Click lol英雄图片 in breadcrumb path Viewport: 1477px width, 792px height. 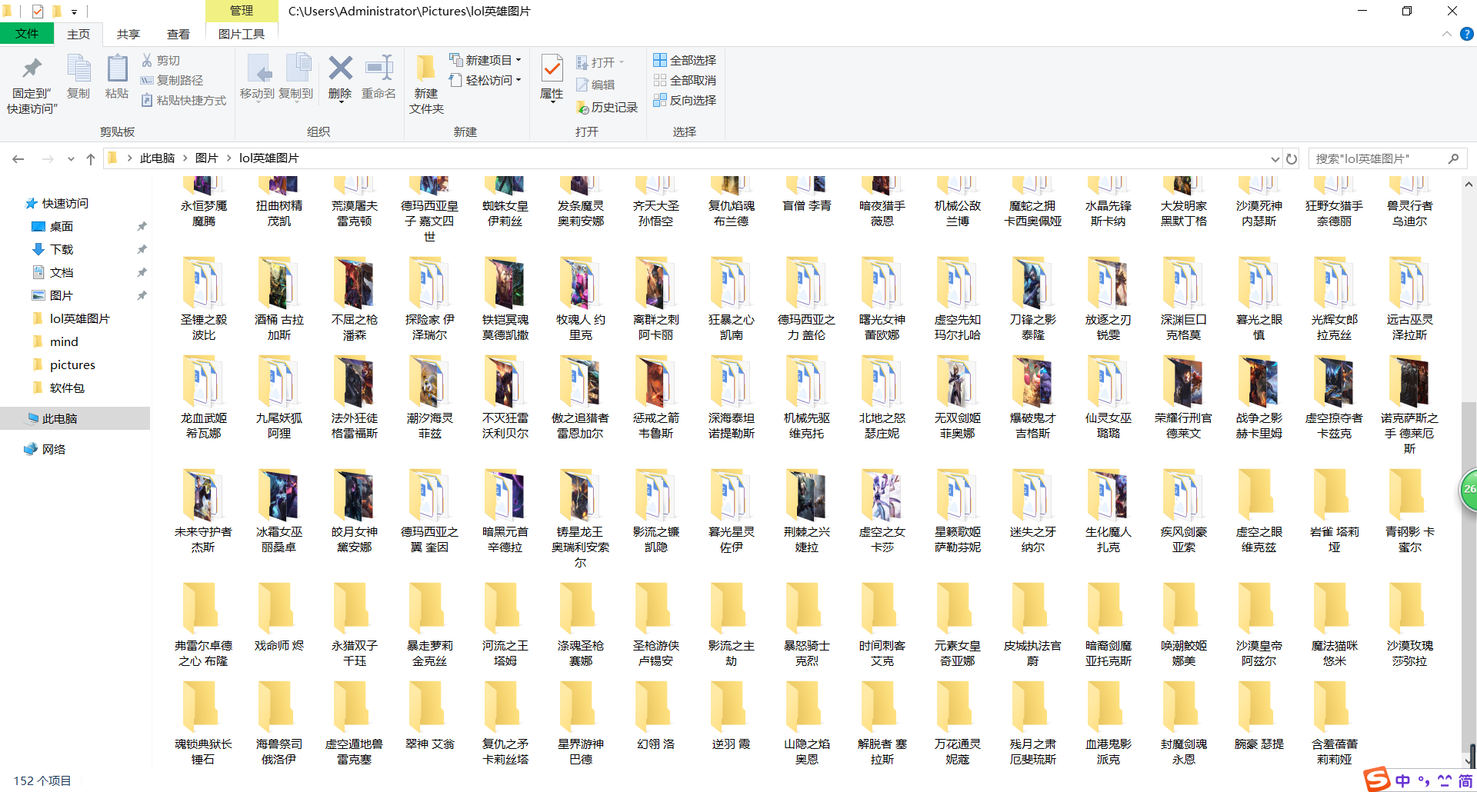click(269, 158)
